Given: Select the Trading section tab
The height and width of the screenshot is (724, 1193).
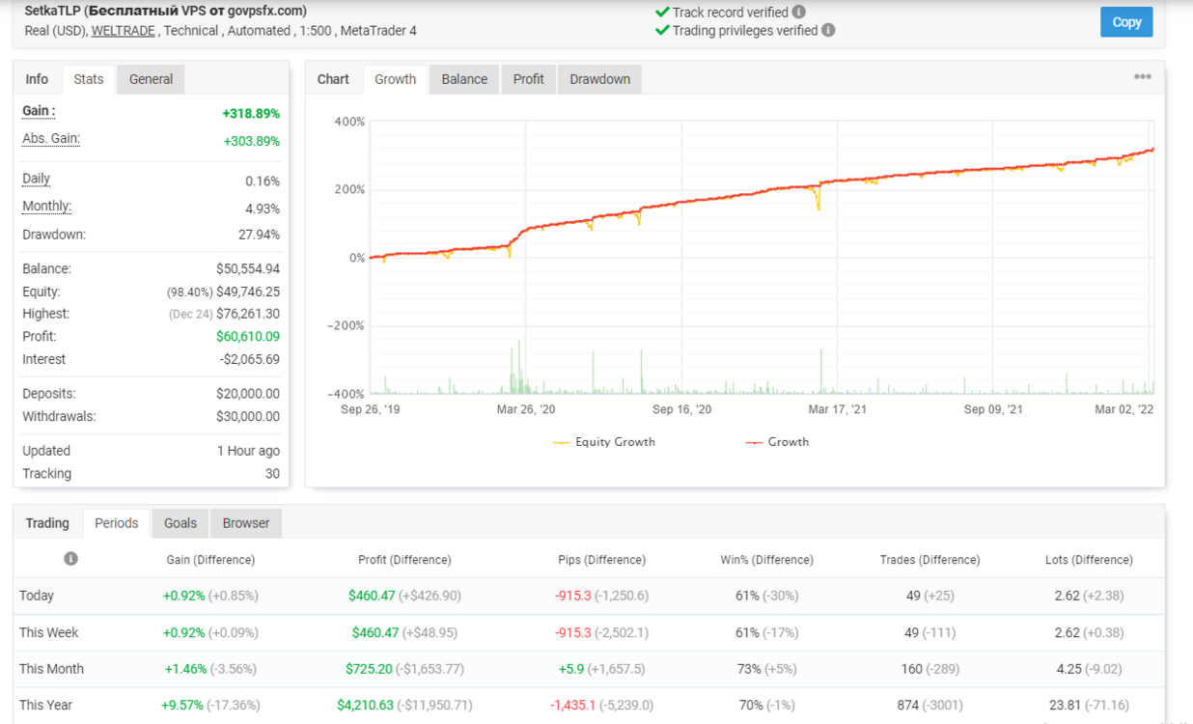Looking at the screenshot, I should point(47,523).
